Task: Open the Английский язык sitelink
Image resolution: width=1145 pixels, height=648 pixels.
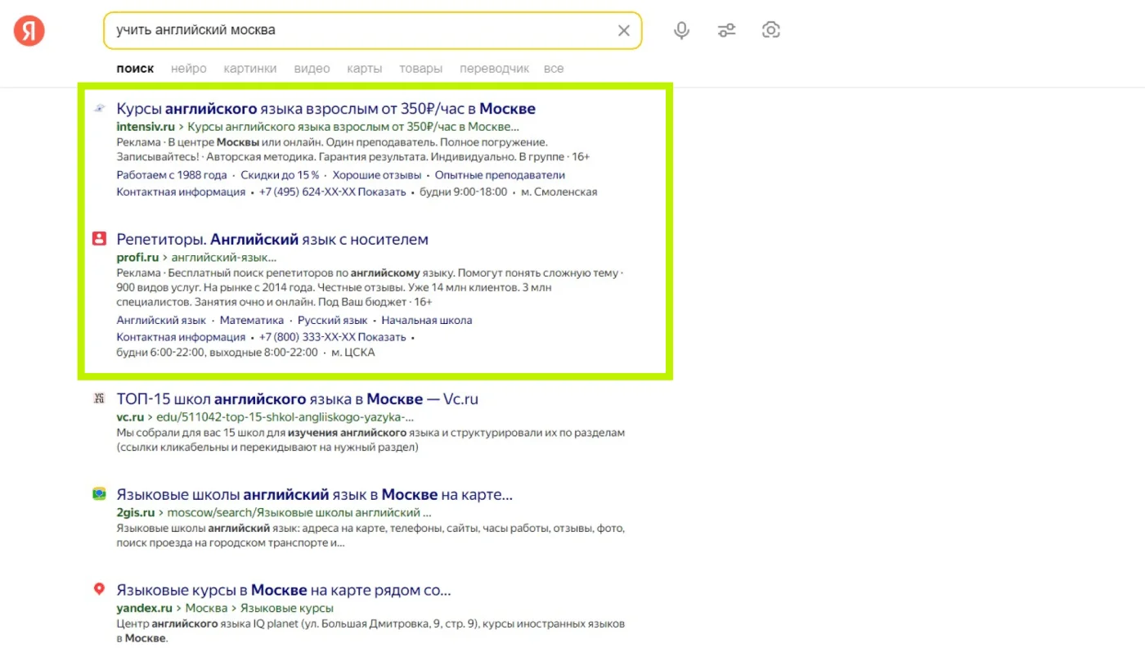Action: coord(161,321)
